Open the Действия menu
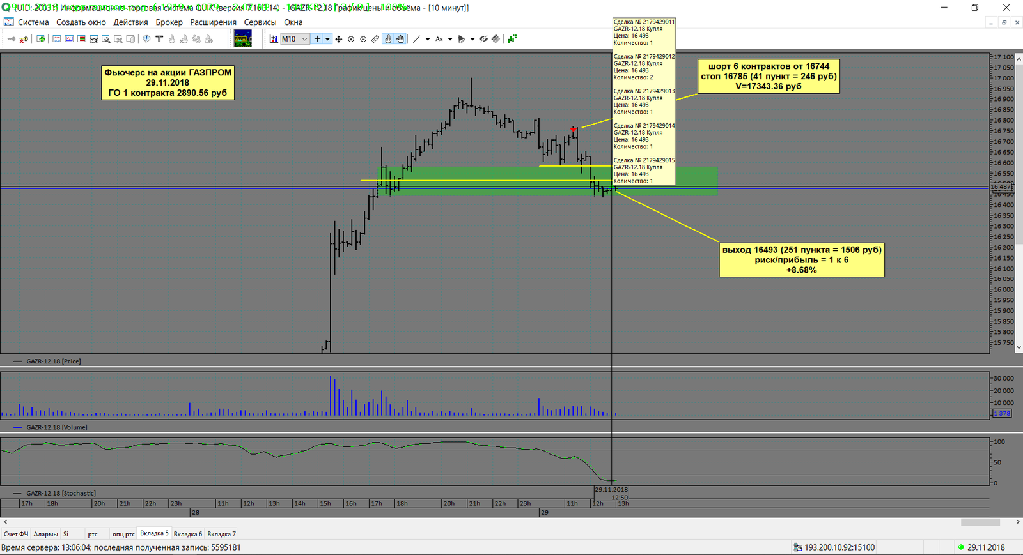This screenshot has height=555, width=1023. pos(130,22)
